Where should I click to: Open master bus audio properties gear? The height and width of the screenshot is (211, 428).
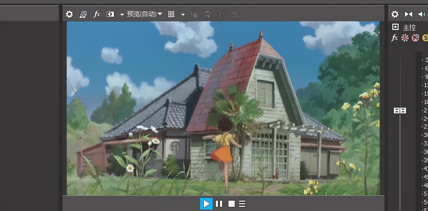[x=395, y=14]
